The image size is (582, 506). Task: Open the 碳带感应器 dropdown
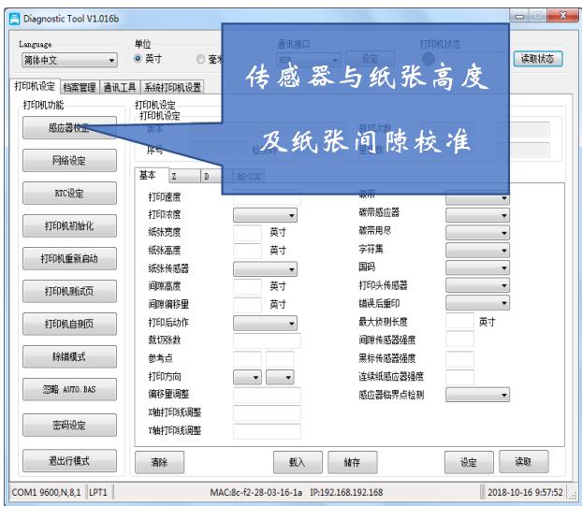pos(477,215)
